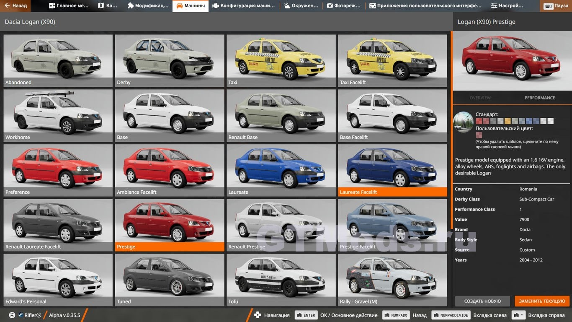Image resolution: width=572 pixels, height=322 pixels.
Task: Select the Edward's Personal configuration
Action: point(58,280)
